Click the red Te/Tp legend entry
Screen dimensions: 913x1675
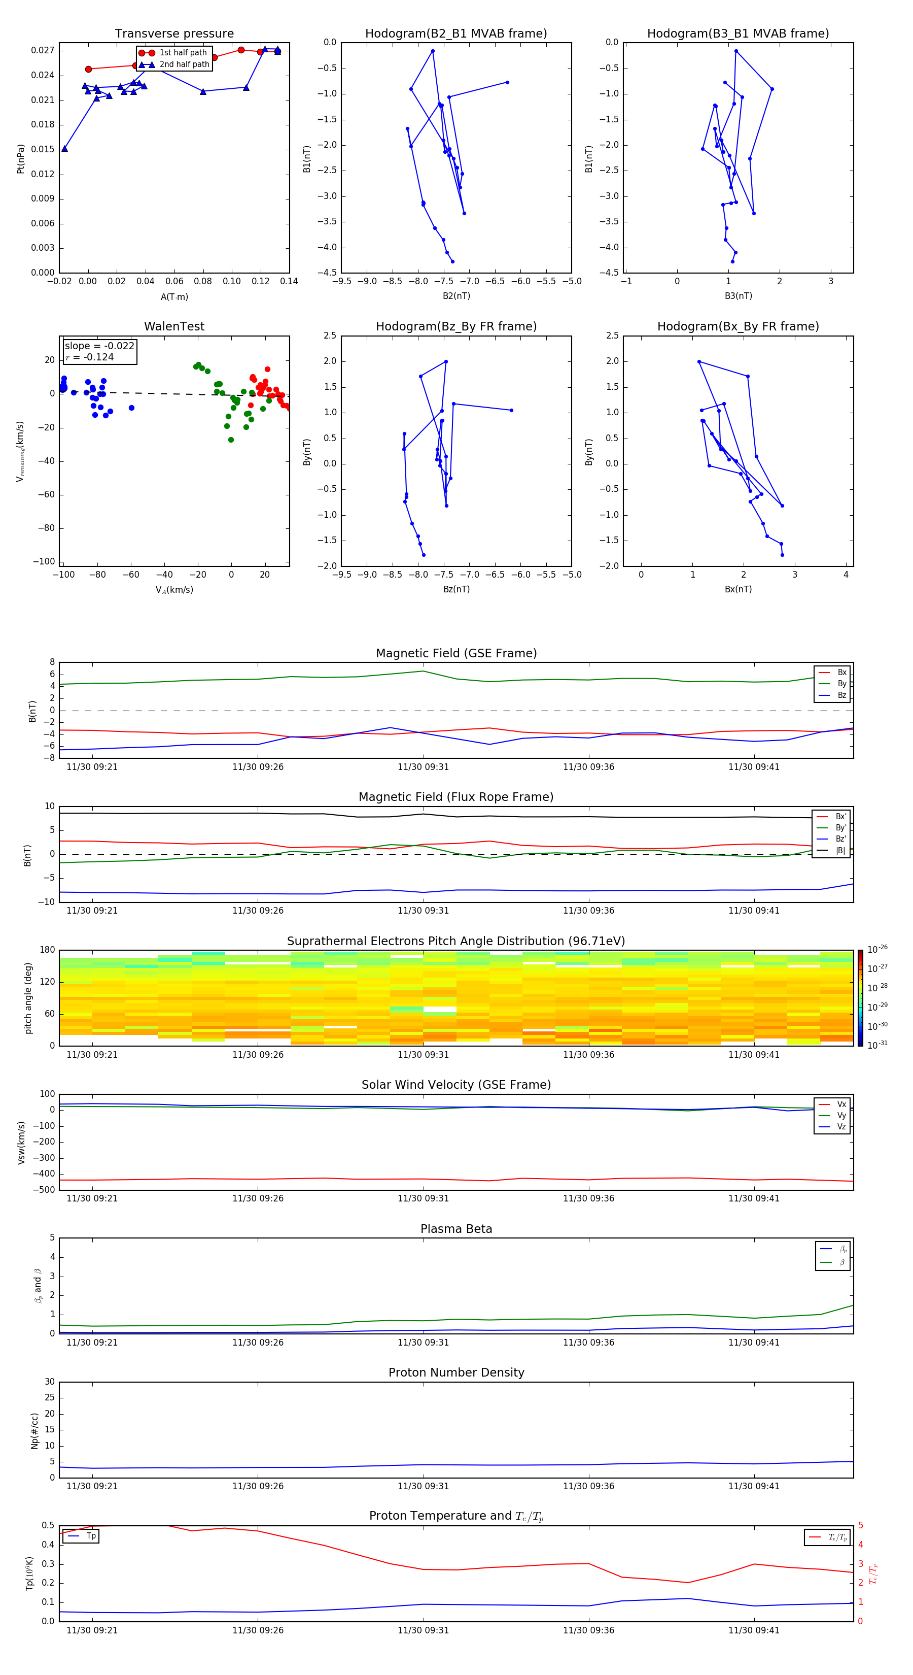click(828, 1537)
